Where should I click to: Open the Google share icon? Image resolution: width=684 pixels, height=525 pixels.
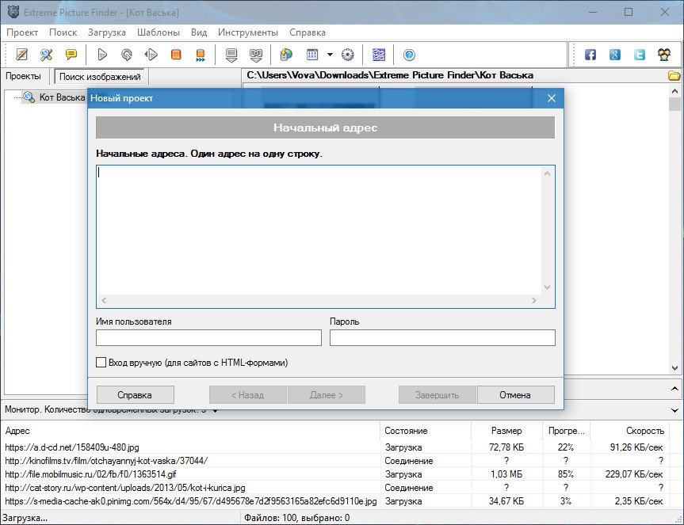(x=614, y=55)
